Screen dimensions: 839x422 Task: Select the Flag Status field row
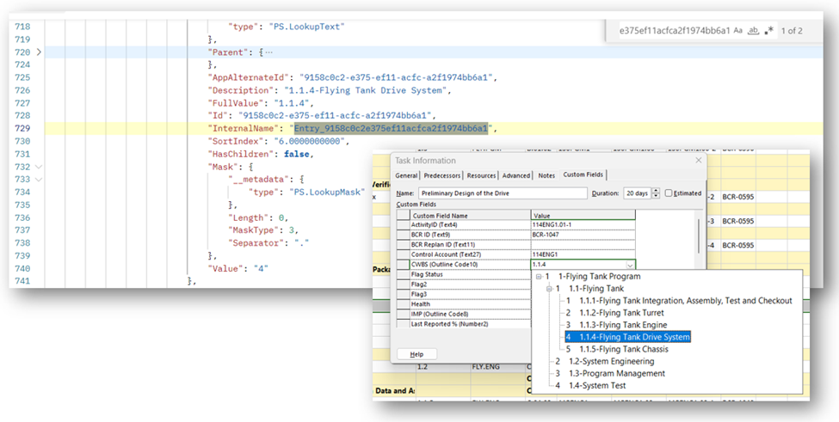click(464, 274)
